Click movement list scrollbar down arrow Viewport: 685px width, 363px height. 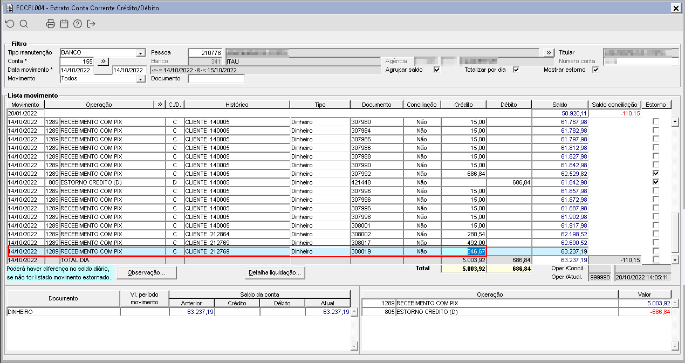(675, 260)
